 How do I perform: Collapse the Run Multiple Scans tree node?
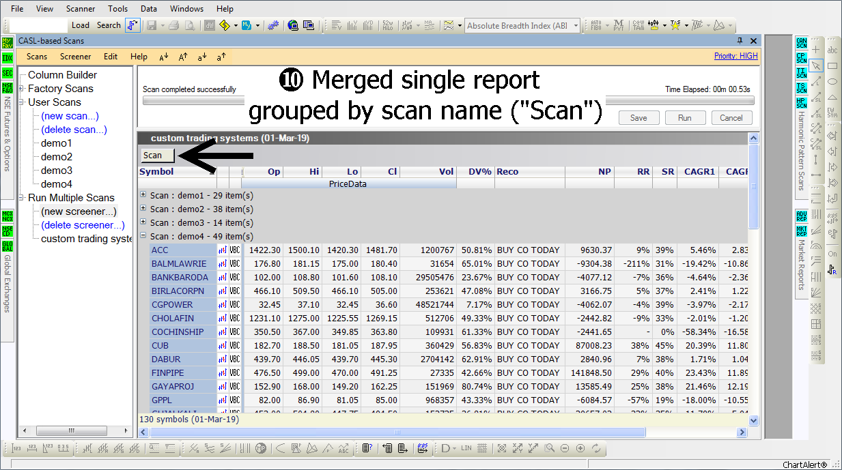pos(22,198)
